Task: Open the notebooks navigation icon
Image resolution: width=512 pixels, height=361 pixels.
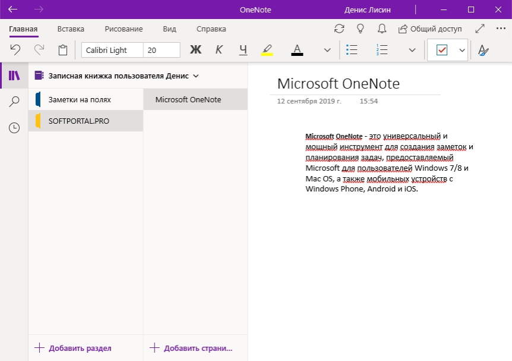Action: pos(14,76)
